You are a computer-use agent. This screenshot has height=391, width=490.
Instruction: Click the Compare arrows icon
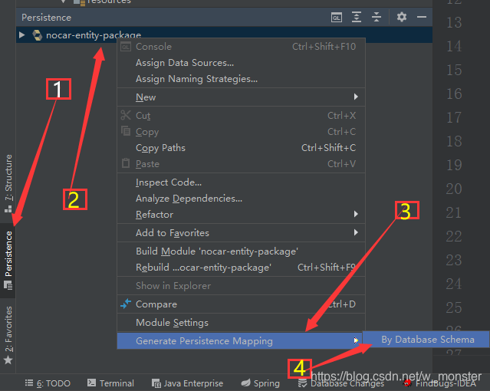126,304
